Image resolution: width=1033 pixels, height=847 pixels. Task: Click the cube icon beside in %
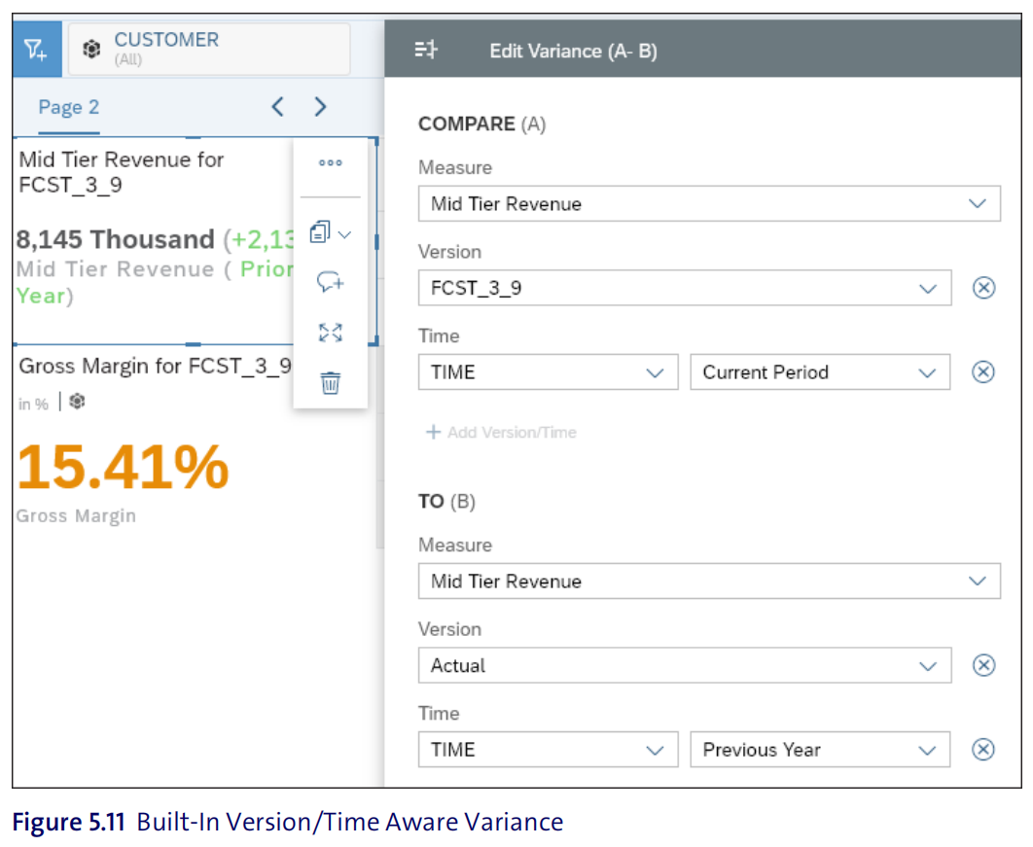pyautogui.click(x=77, y=401)
